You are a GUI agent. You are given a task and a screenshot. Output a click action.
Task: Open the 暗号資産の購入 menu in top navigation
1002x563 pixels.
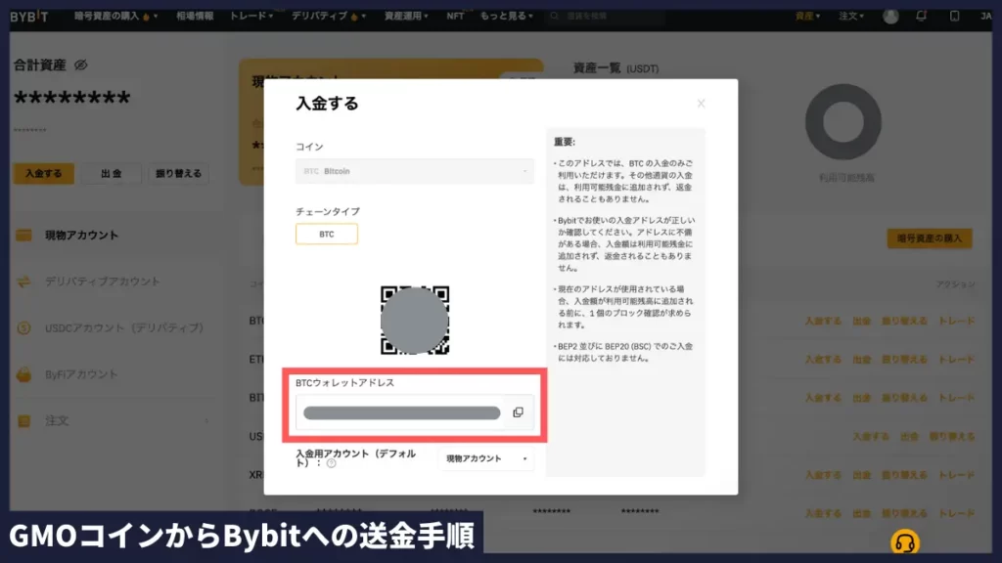pos(115,16)
